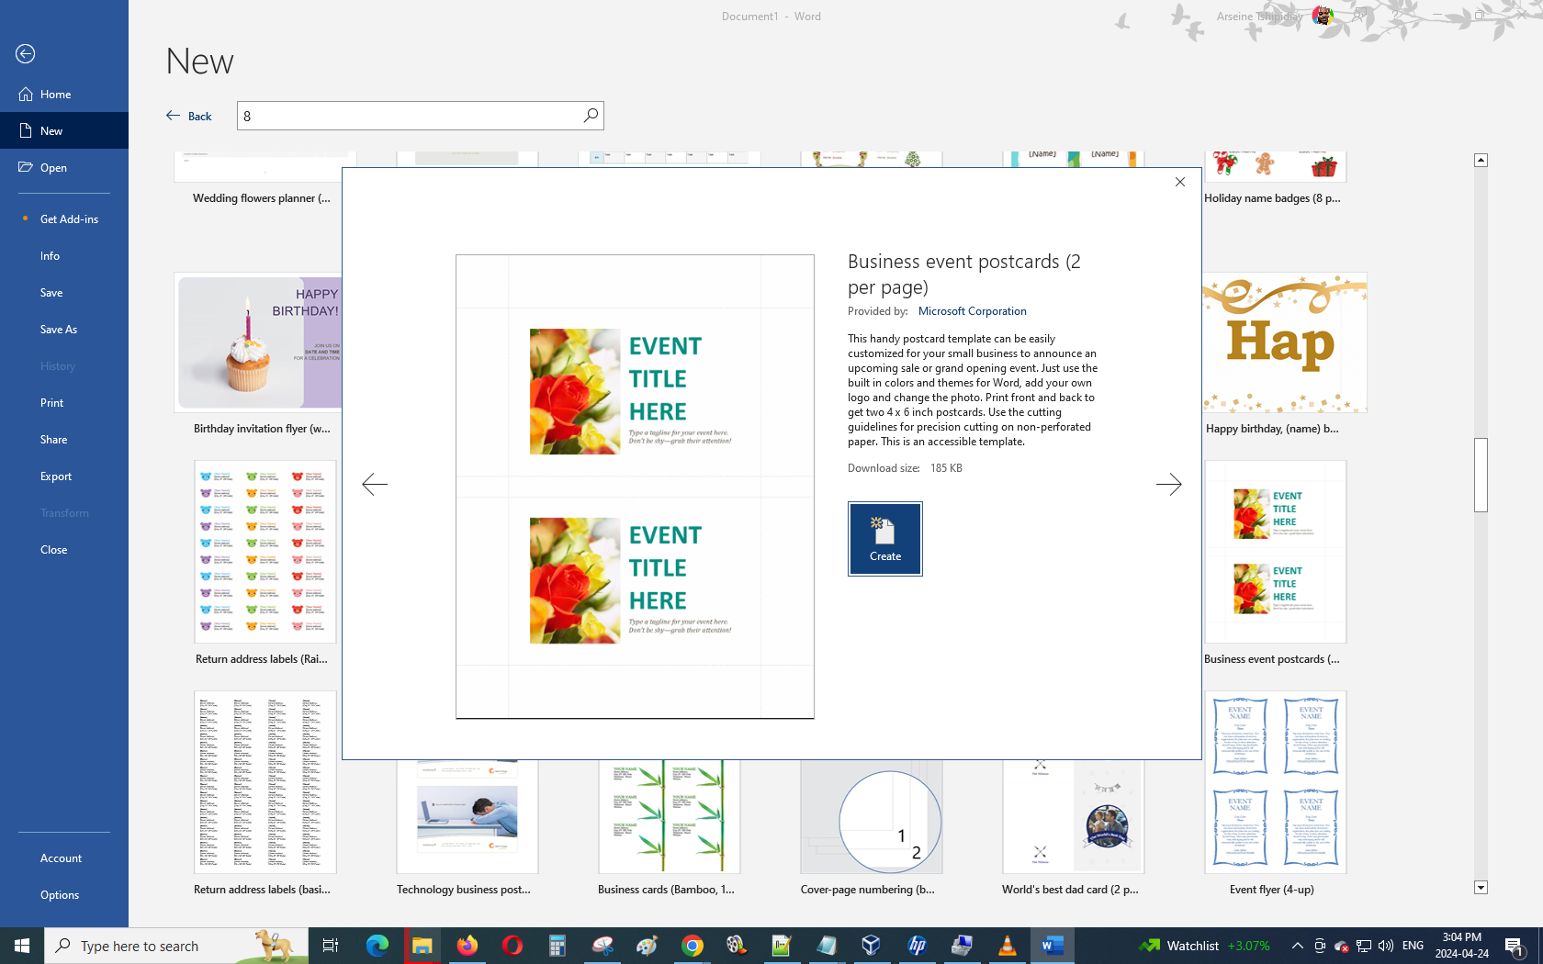The height and width of the screenshot is (964, 1543).
Task: Open File Explorer from taskbar
Action: tap(422, 946)
